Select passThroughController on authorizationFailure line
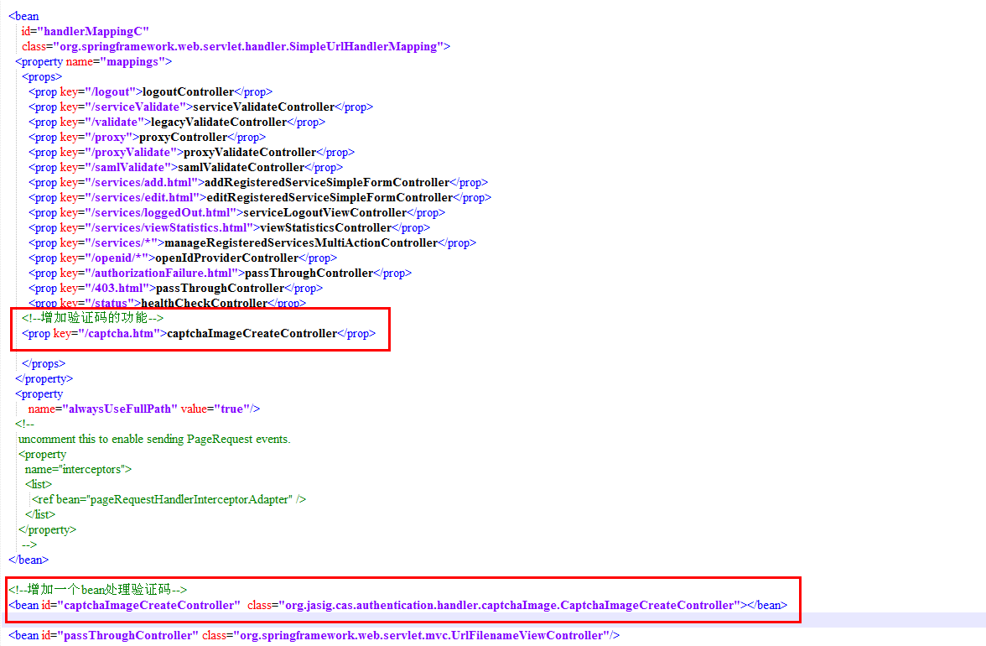Viewport: 986px width, 646px height. coord(309,273)
